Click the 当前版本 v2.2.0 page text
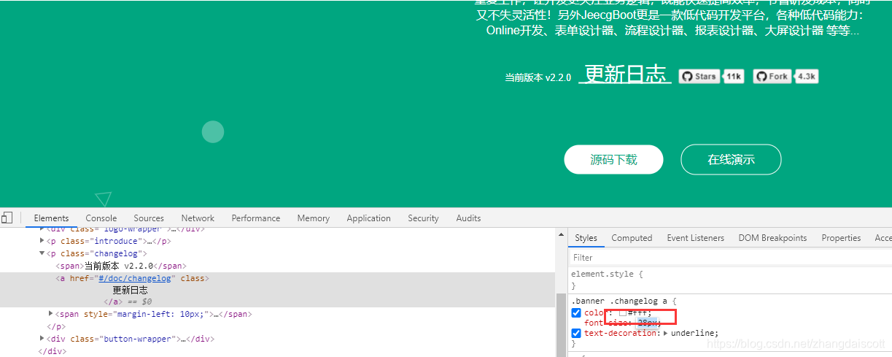This screenshot has height=357, width=892. (x=538, y=77)
